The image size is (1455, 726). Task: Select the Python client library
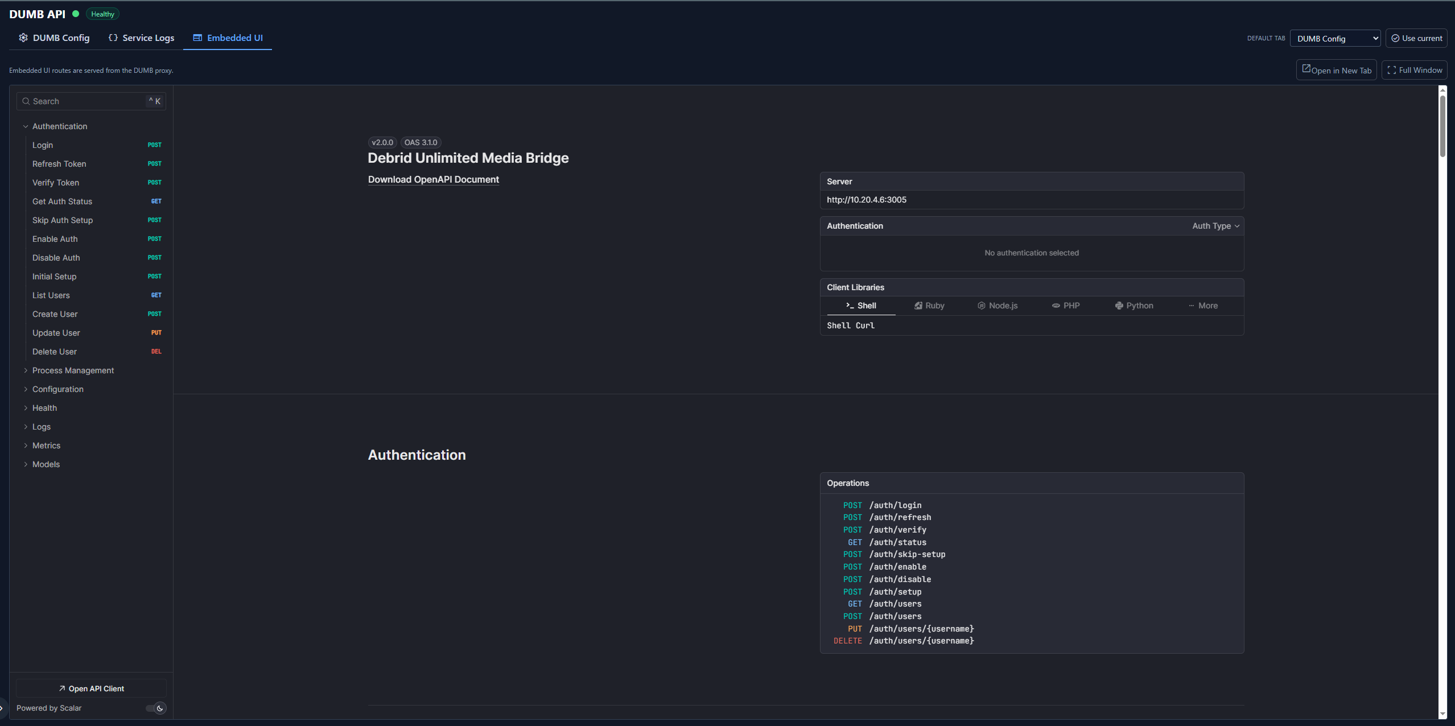(x=1134, y=306)
